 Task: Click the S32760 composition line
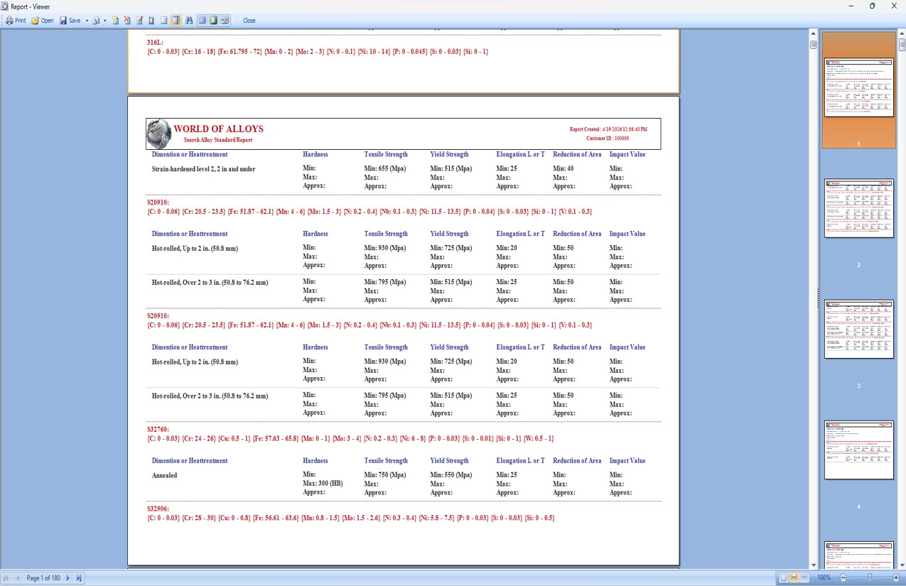point(350,439)
